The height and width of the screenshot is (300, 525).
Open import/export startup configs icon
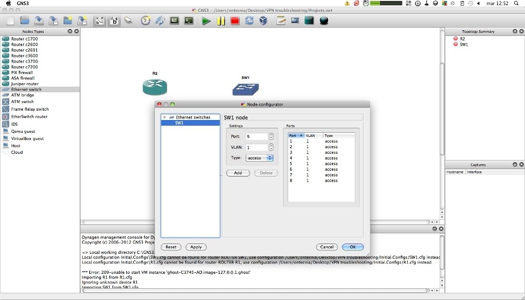160,21
